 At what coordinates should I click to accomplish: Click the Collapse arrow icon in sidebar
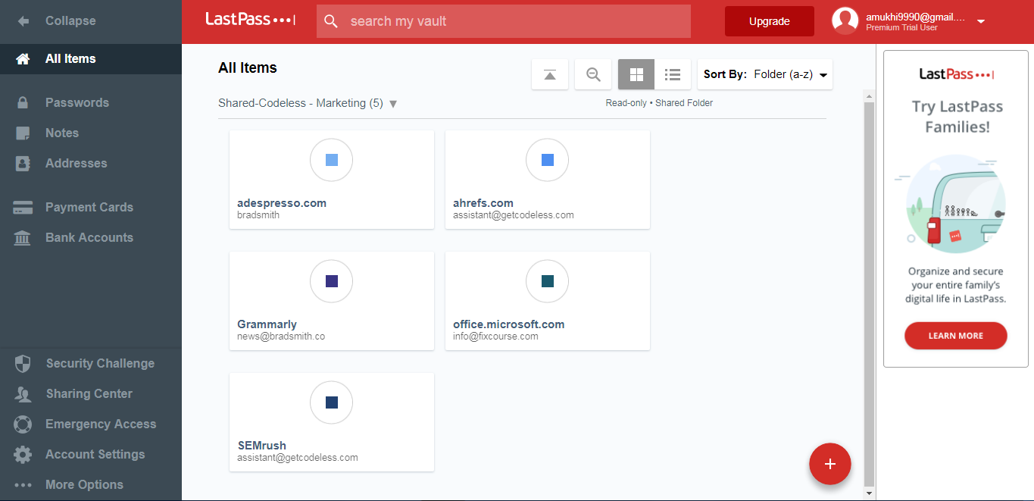(23, 21)
